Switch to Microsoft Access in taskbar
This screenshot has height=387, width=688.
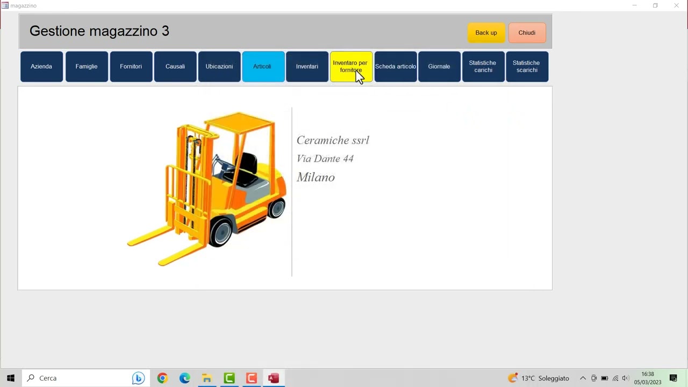pyautogui.click(x=274, y=378)
